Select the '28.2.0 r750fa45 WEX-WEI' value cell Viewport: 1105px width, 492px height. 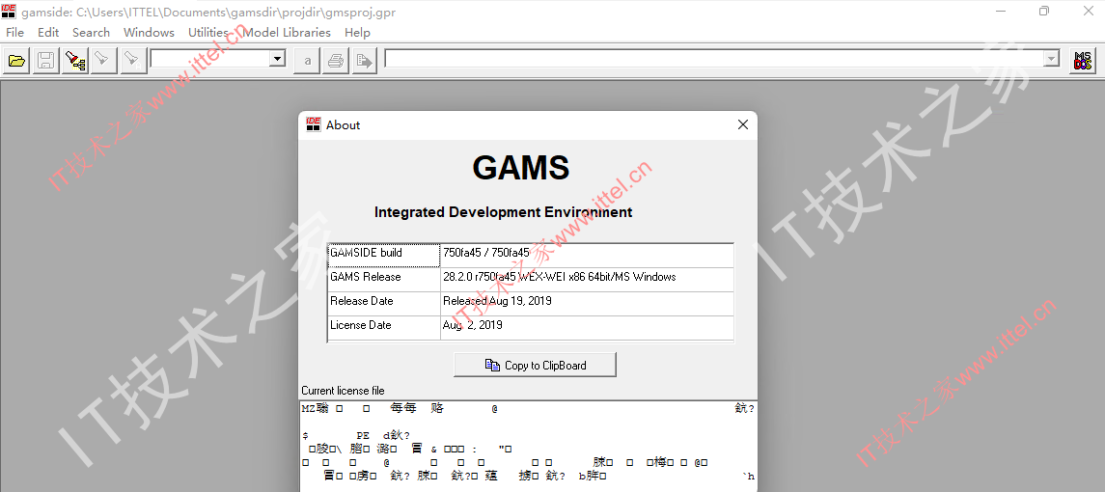[587, 279]
